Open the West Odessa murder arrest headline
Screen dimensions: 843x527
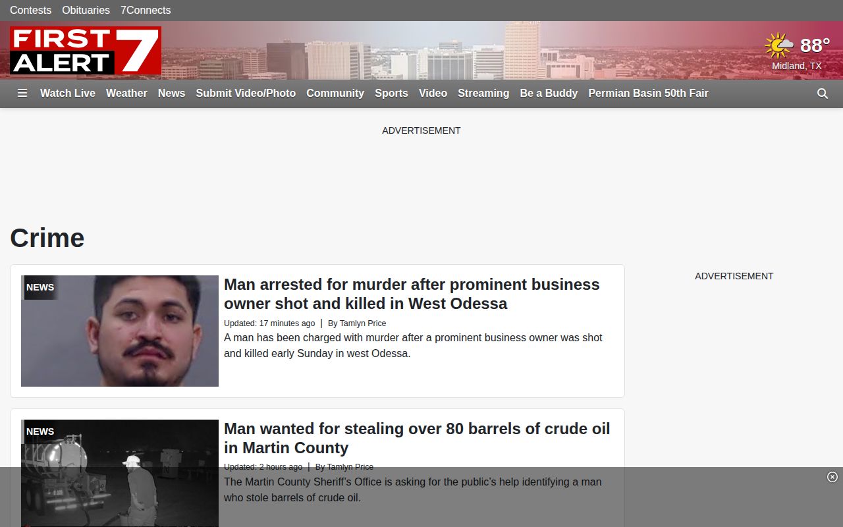pyautogui.click(x=412, y=294)
